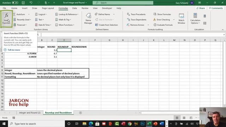Click the Undo icon
226x127 pixels.
(31, 2)
